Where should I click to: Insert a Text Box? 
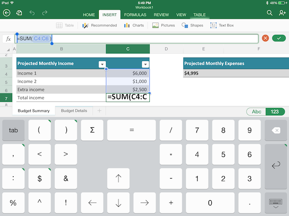[x=222, y=25]
